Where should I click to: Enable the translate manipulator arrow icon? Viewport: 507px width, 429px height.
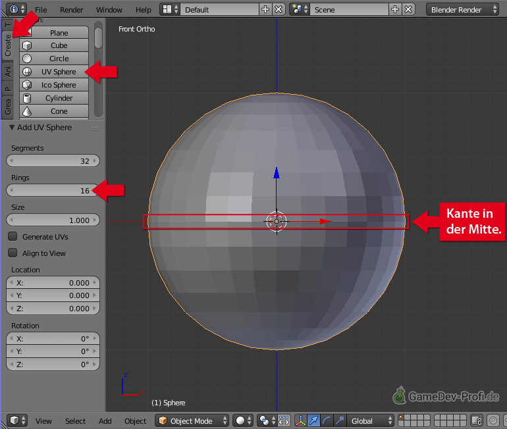pyautogui.click(x=314, y=420)
